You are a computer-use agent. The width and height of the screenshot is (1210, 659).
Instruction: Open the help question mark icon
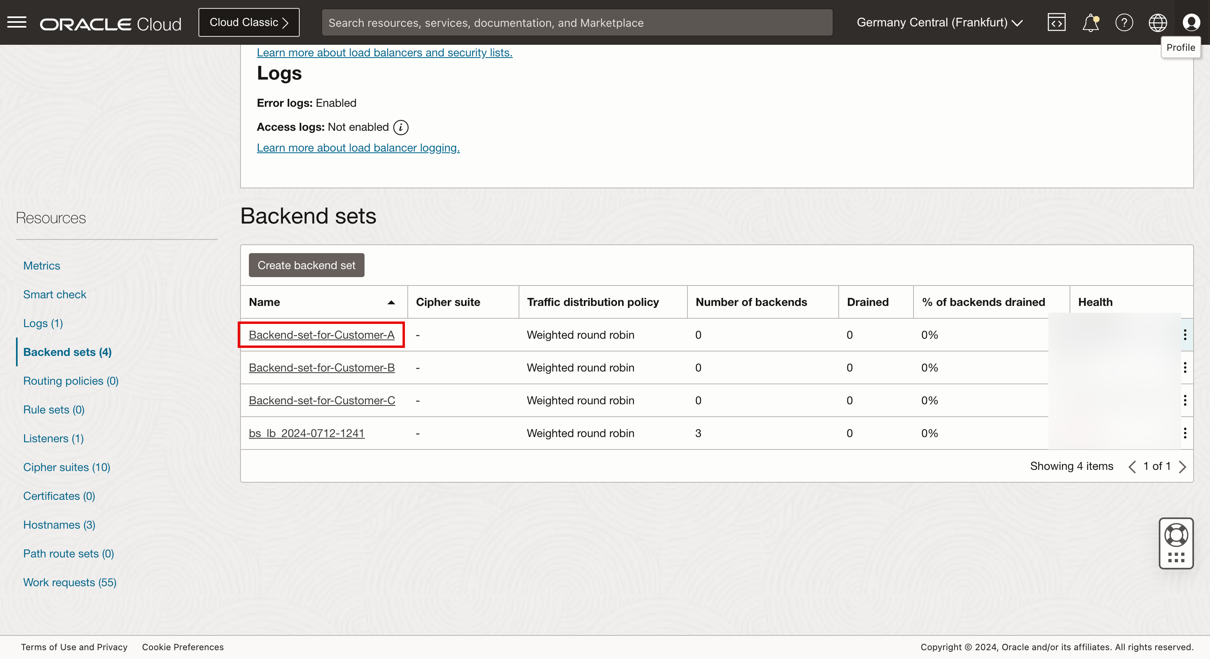[x=1124, y=22]
